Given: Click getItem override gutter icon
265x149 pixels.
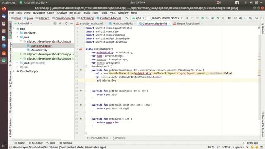Looking at the screenshot, I should point(81,91).
